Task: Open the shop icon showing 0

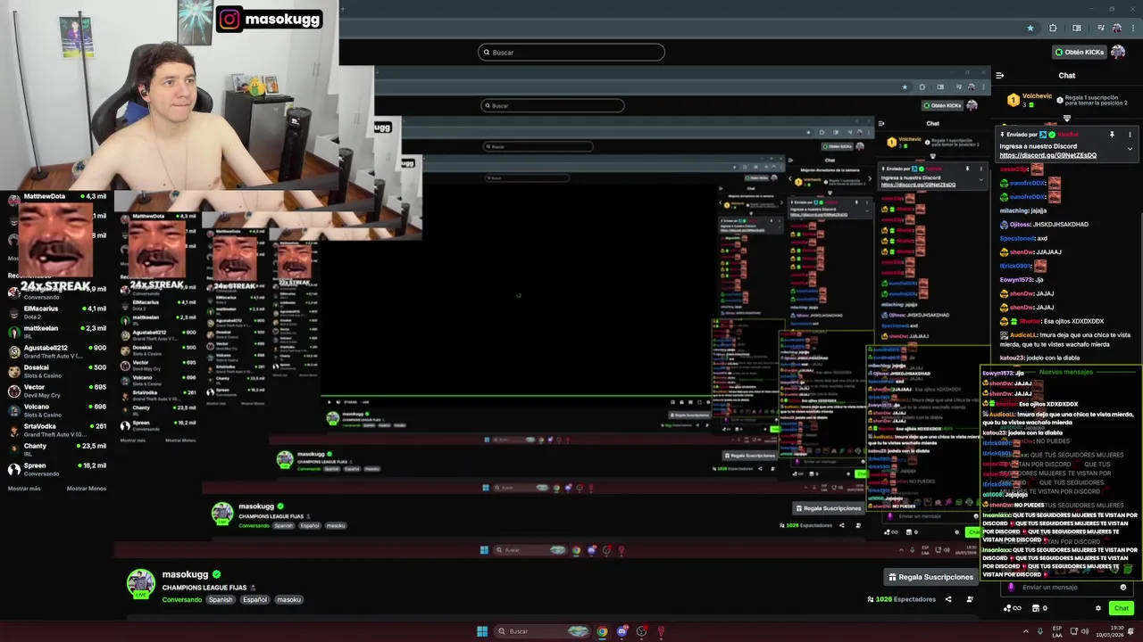Action: pyautogui.click(x=1039, y=608)
